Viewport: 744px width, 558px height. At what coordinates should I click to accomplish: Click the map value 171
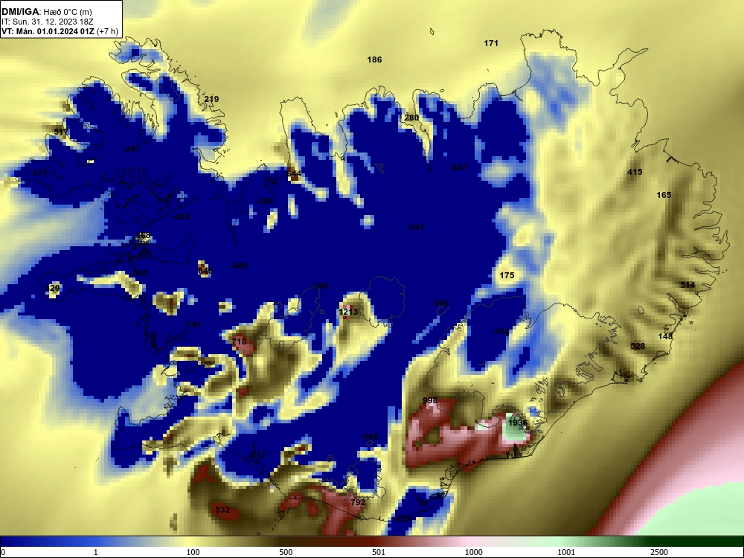pyautogui.click(x=491, y=43)
